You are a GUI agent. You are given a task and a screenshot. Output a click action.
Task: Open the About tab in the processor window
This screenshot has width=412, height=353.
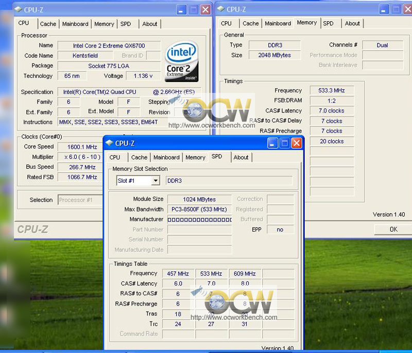click(150, 24)
